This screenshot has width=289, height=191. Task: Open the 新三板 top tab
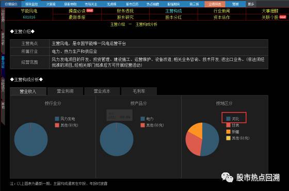point(194,4)
